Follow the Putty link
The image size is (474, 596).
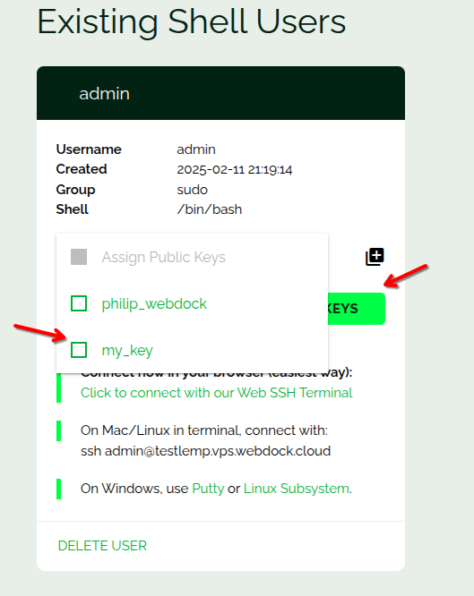[x=208, y=489]
